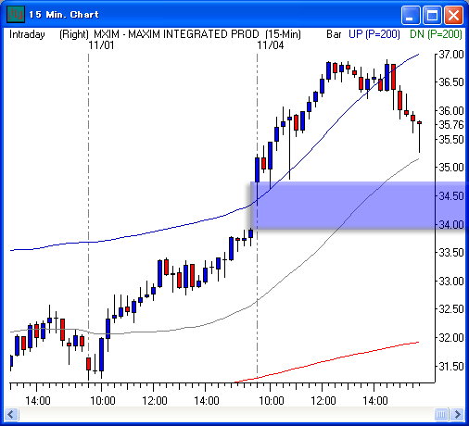Click the 34.00 price axis label

(x=451, y=224)
